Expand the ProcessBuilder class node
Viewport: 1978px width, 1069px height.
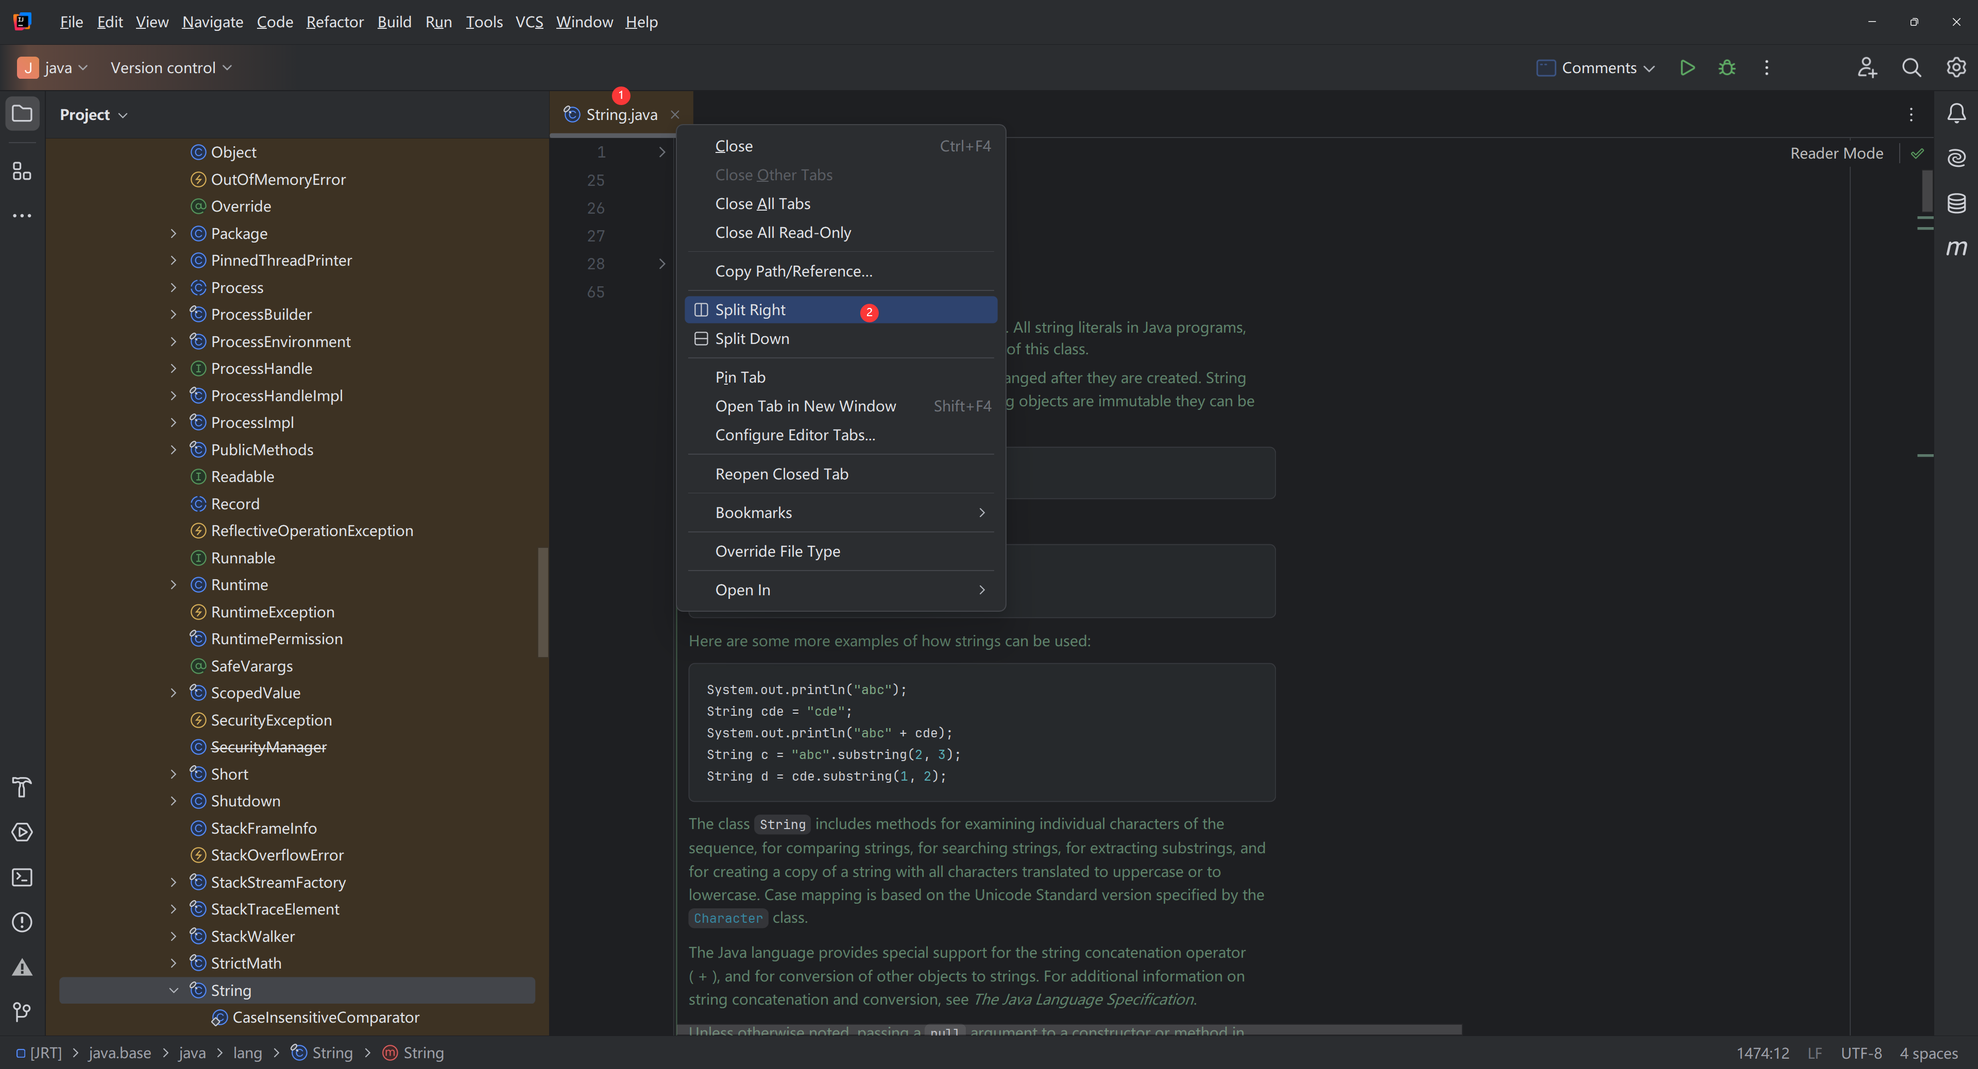point(174,315)
